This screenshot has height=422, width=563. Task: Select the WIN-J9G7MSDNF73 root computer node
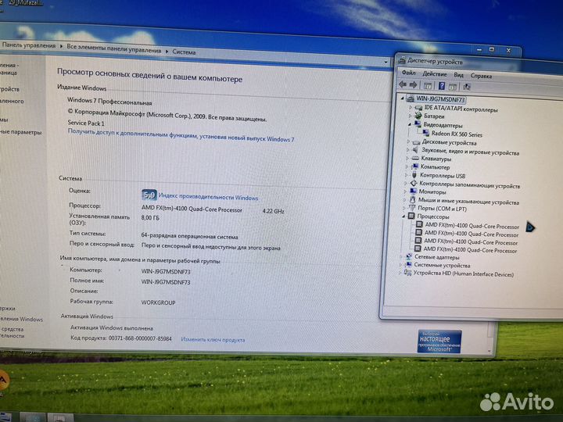(440, 100)
